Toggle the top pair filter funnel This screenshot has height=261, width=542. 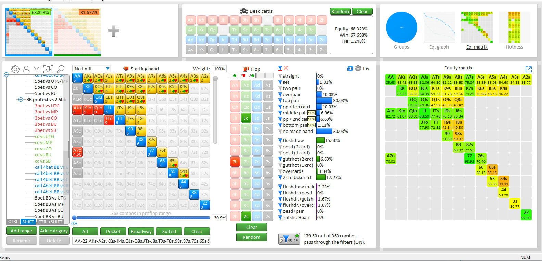(280, 101)
